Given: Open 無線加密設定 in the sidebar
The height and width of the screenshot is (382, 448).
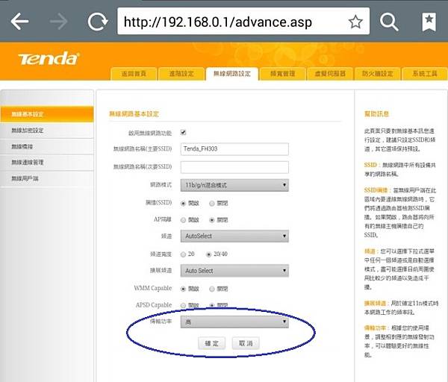Looking at the screenshot, I should pyautogui.click(x=47, y=131).
